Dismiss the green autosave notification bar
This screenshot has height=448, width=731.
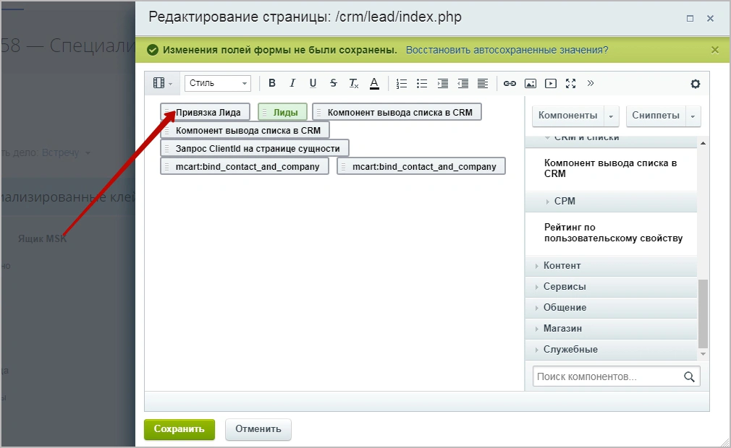click(714, 50)
